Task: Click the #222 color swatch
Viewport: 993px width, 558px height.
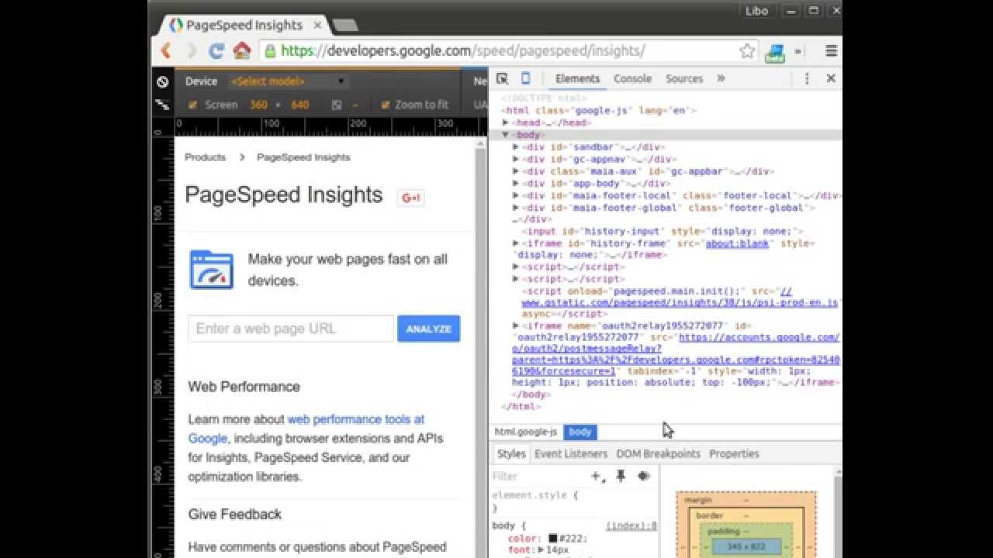Action: click(x=553, y=539)
